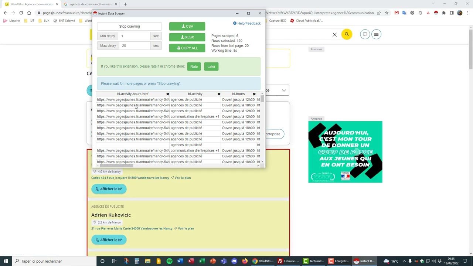Screen dimensions: 473x266
Task: Go to browser home page
Action: [x=29, y=13]
